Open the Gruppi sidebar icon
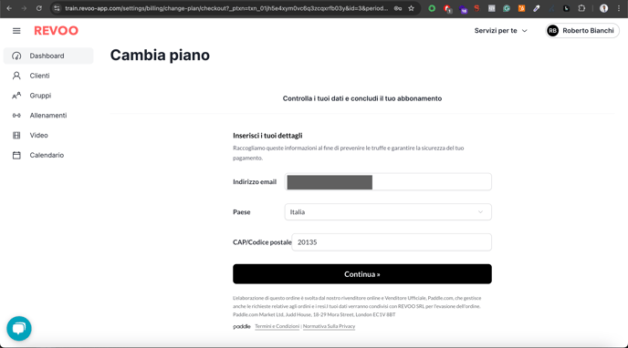Image resolution: width=628 pixels, height=348 pixels. (x=16, y=96)
